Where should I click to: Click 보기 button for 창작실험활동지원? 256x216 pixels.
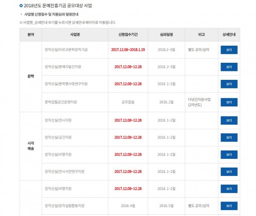(229, 206)
